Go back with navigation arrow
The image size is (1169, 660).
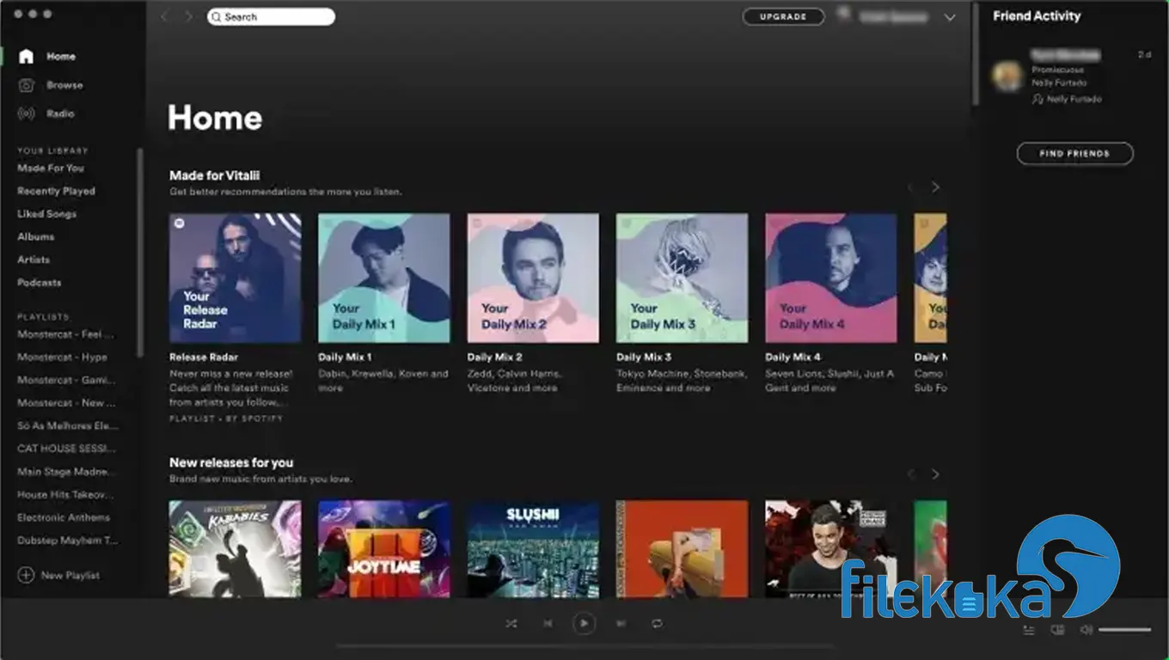[165, 16]
